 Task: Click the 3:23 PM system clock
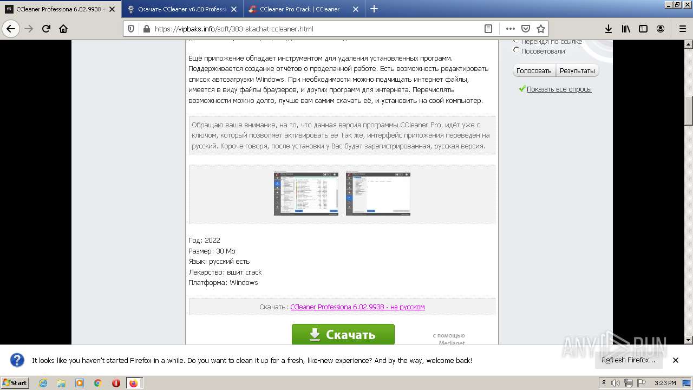pyautogui.click(x=665, y=383)
